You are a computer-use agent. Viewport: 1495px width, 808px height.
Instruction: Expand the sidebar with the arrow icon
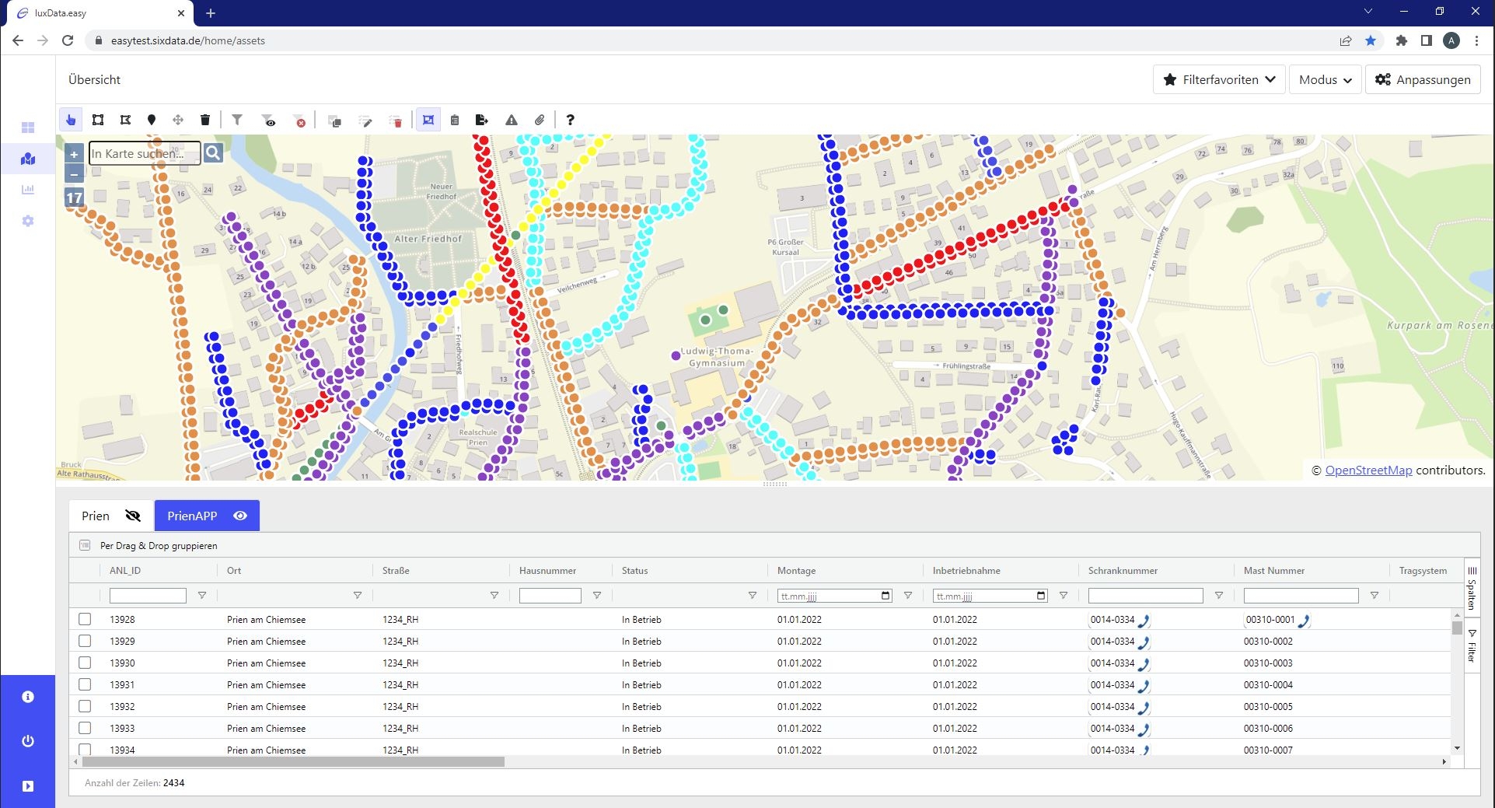pyautogui.click(x=28, y=786)
